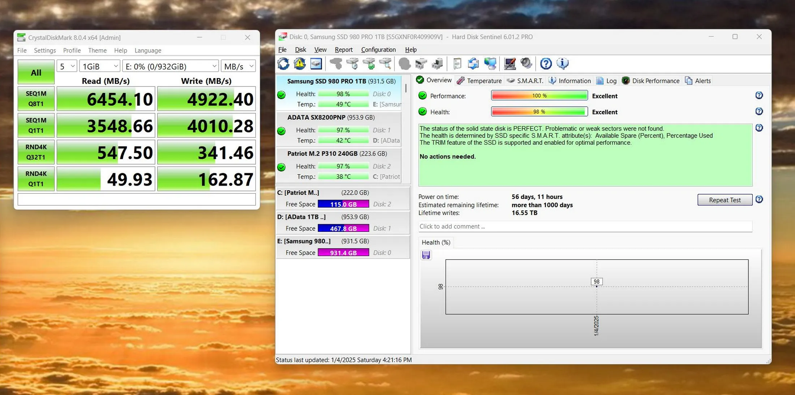The image size is (795, 395).
Task: Click the document with blue arrows toolbar icon
Action: (x=473, y=64)
